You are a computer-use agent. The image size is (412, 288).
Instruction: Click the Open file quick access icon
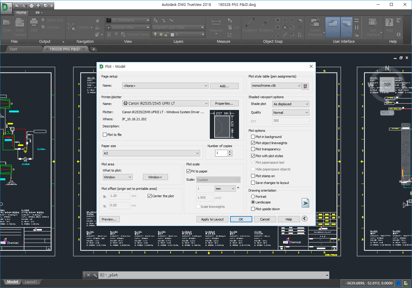(17, 5)
